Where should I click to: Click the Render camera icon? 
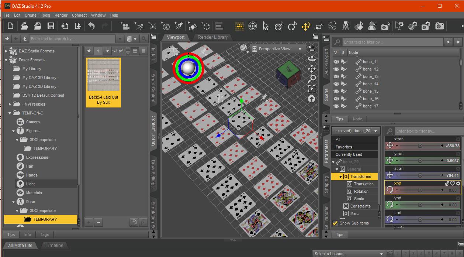tap(439, 26)
